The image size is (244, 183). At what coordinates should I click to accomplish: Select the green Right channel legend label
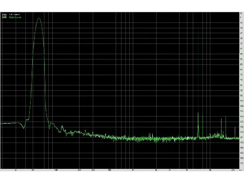[x=15, y=17]
